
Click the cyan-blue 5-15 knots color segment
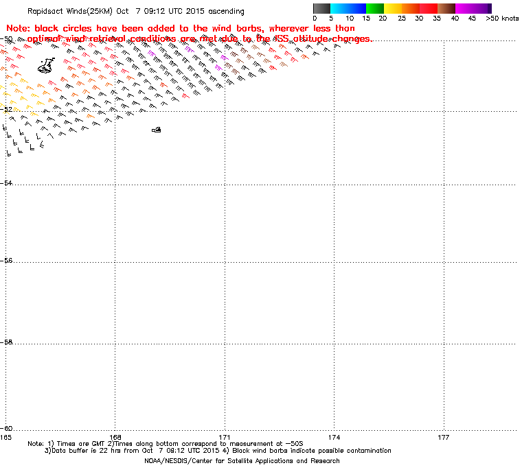tap(348, 8)
